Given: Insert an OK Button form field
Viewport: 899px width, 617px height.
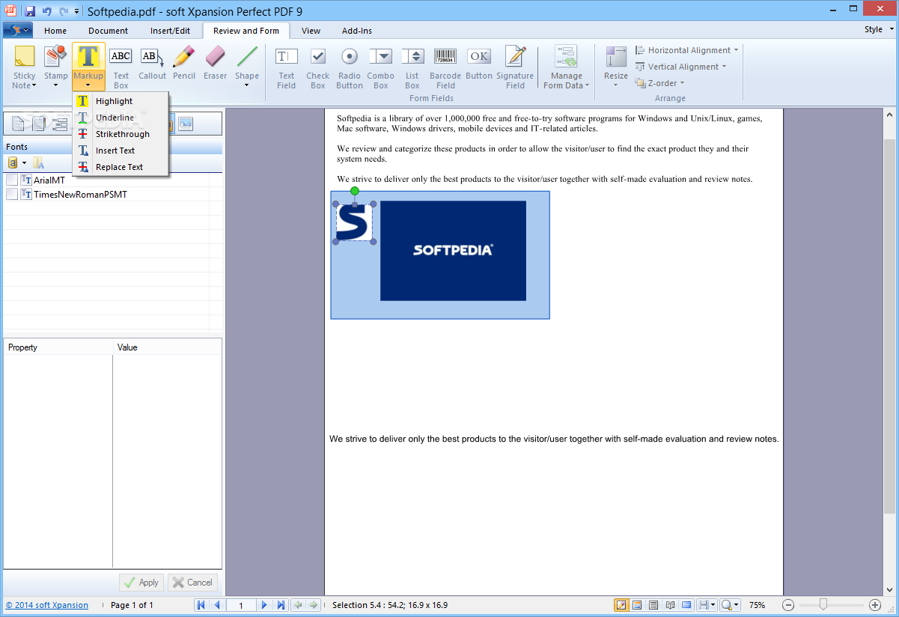Looking at the screenshot, I should (479, 63).
